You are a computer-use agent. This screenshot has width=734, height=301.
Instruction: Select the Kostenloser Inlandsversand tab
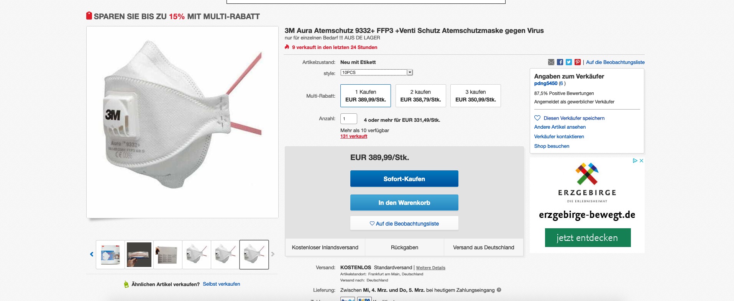(325, 247)
